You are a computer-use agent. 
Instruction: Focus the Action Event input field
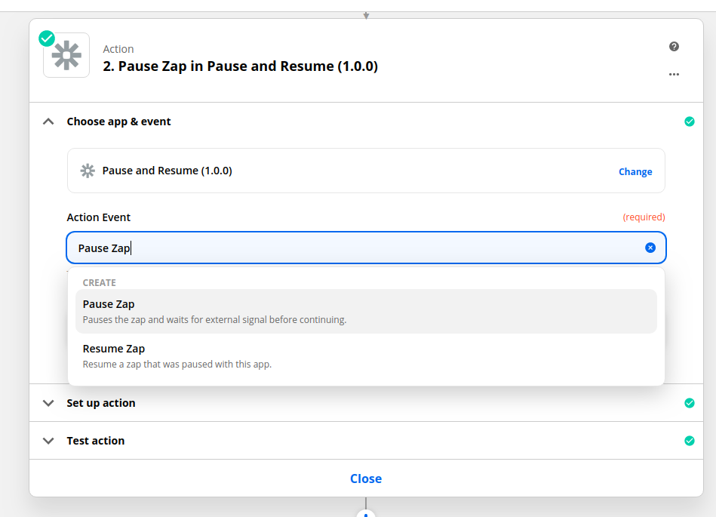(355, 248)
